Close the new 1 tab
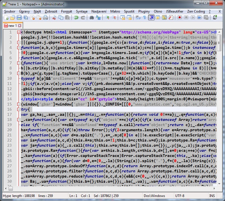Screen dimensions: 225x201 point(20,26)
